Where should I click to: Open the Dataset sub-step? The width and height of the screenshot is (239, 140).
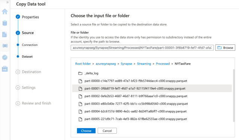tap(27, 56)
